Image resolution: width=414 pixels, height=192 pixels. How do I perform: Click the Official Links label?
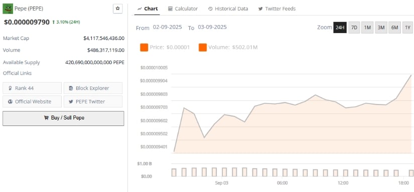17,73
